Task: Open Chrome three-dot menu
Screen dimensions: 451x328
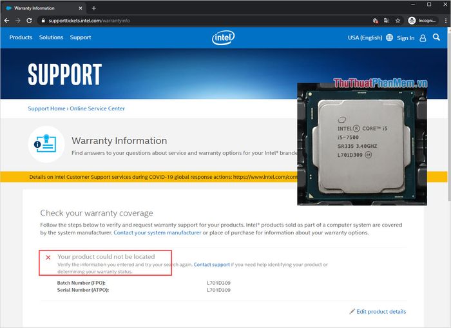Action: [446, 21]
